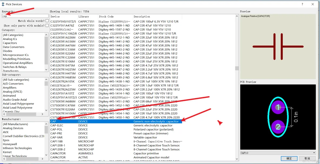320x164 pixels.
Task: Select Switches & Relays category
Action: click(15, 67)
